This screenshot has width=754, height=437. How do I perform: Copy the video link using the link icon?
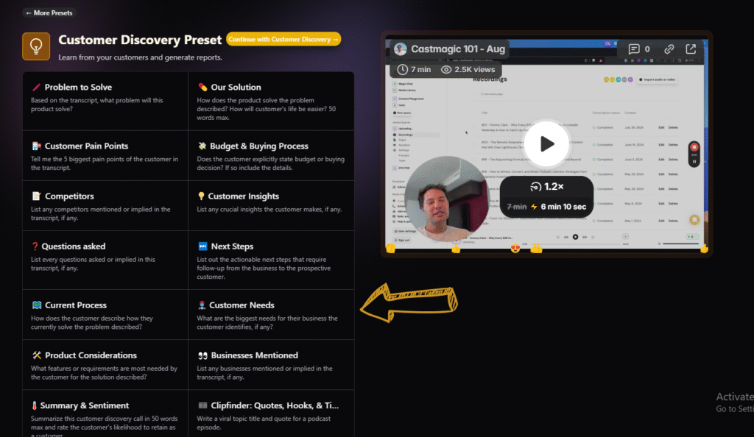[668, 49]
